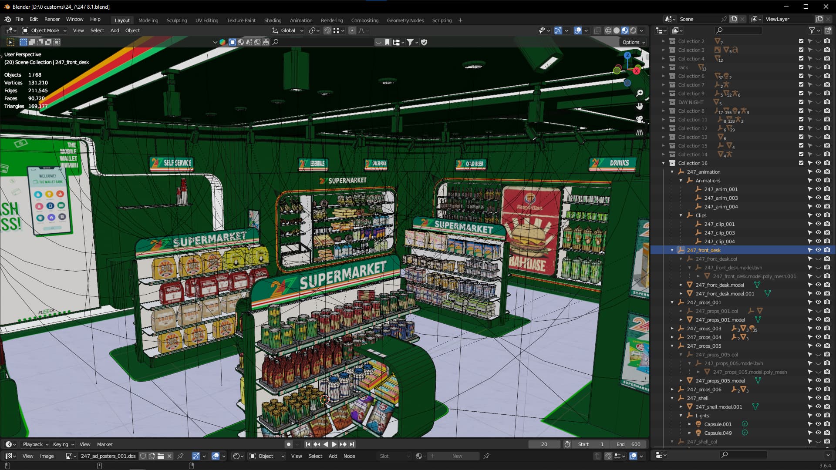
Task: Uncheck Collection 6 exclude checkbox
Action: coord(801,76)
